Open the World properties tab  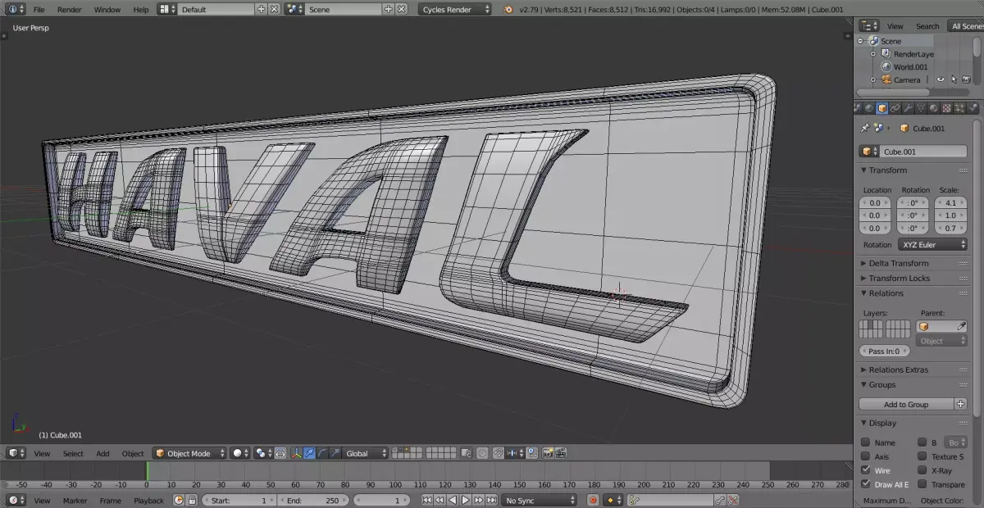coord(869,108)
